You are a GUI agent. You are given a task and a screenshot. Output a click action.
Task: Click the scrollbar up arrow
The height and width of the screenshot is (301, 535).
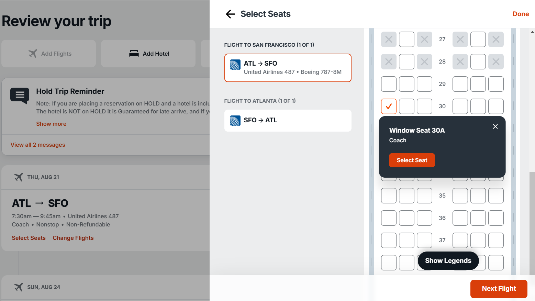[x=532, y=32]
